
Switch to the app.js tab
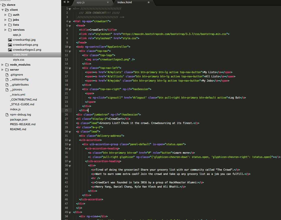pyautogui.click(x=80, y=2)
